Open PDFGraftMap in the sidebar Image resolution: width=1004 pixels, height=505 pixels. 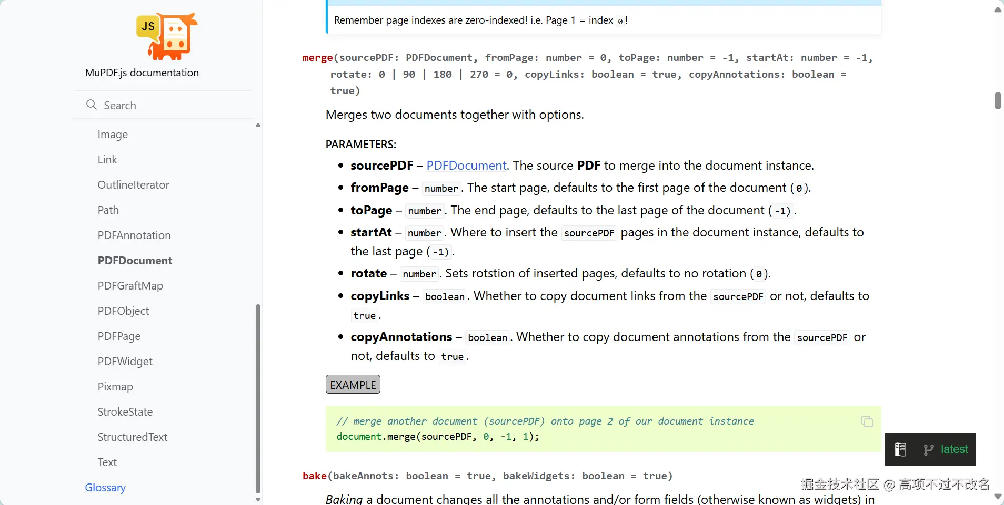point(130,286)
